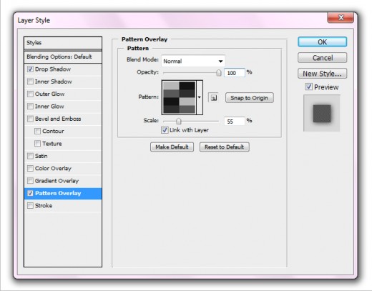Image resolution: width=372 pixels, height=291 pixels.
Task: Enable the Inner Glow checkbox
Action: click(x=30, y=107)
